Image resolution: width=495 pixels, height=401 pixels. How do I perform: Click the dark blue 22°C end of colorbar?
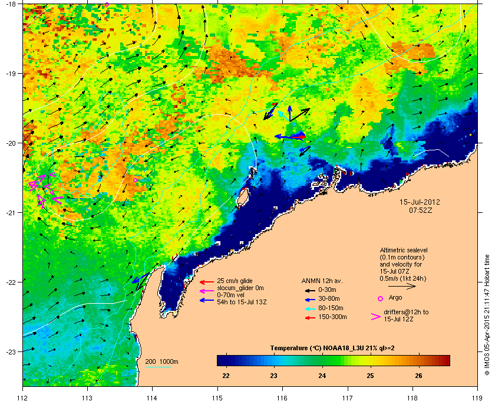coord(221,360)
